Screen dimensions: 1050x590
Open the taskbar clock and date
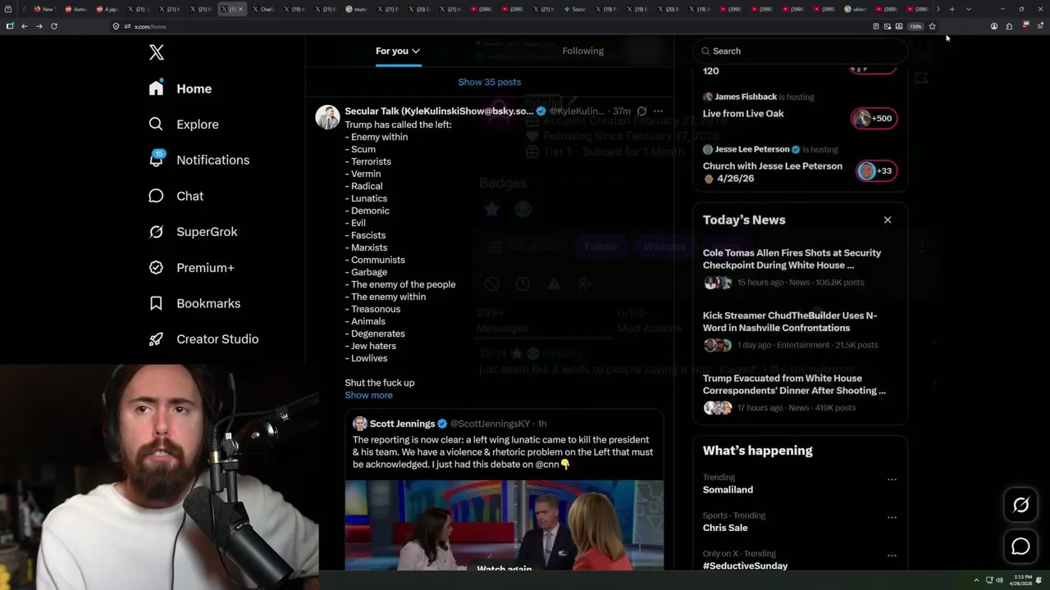point(1022,580)
